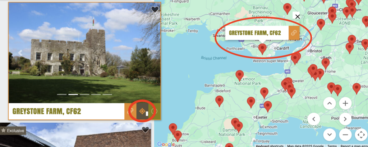Pan the map downward
Screen dimensions: 368x147
[x=330, y=134]
